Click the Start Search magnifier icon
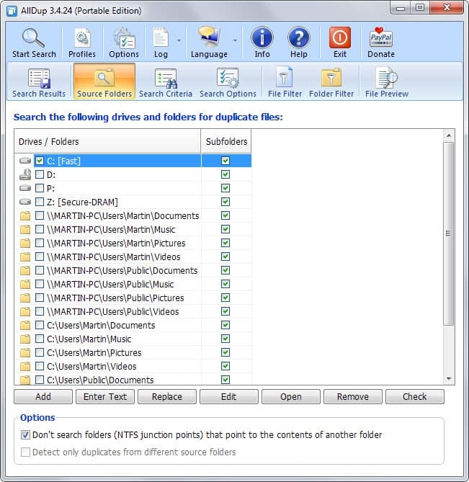 [33, 37]
